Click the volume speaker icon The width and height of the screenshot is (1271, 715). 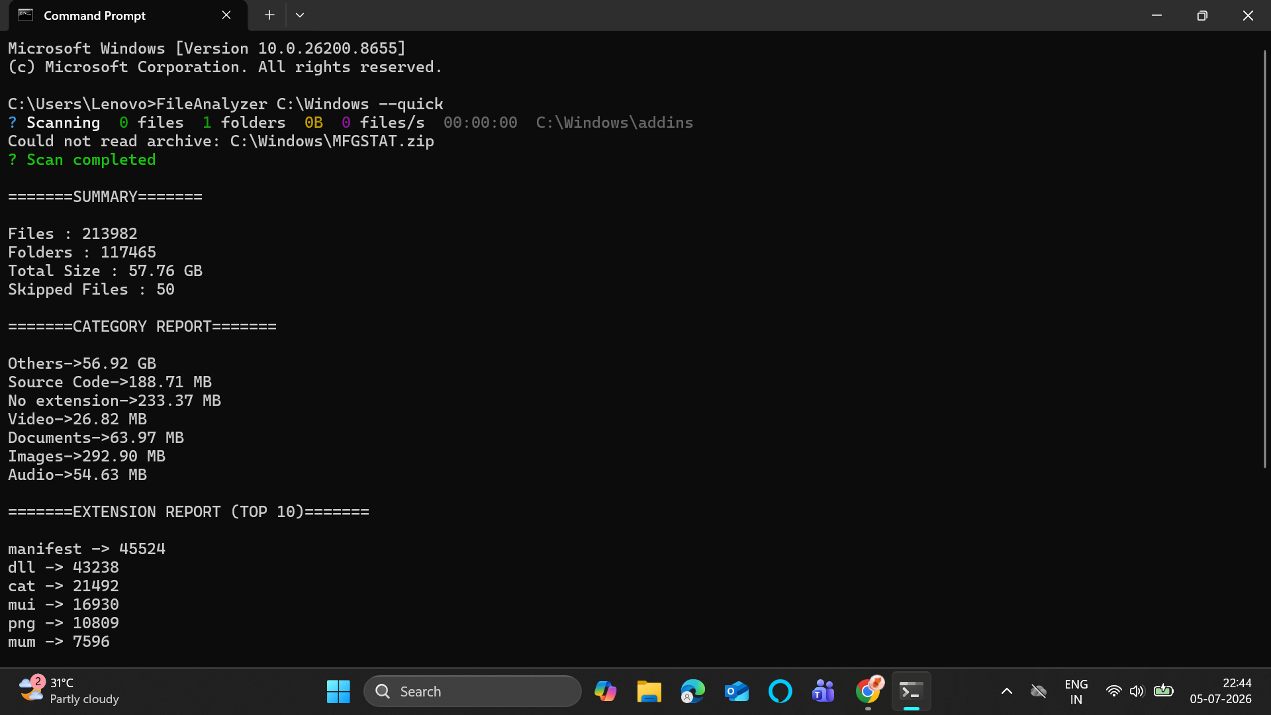1137,691
